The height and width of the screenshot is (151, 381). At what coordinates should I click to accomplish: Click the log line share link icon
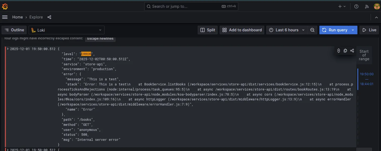[352, 51]
